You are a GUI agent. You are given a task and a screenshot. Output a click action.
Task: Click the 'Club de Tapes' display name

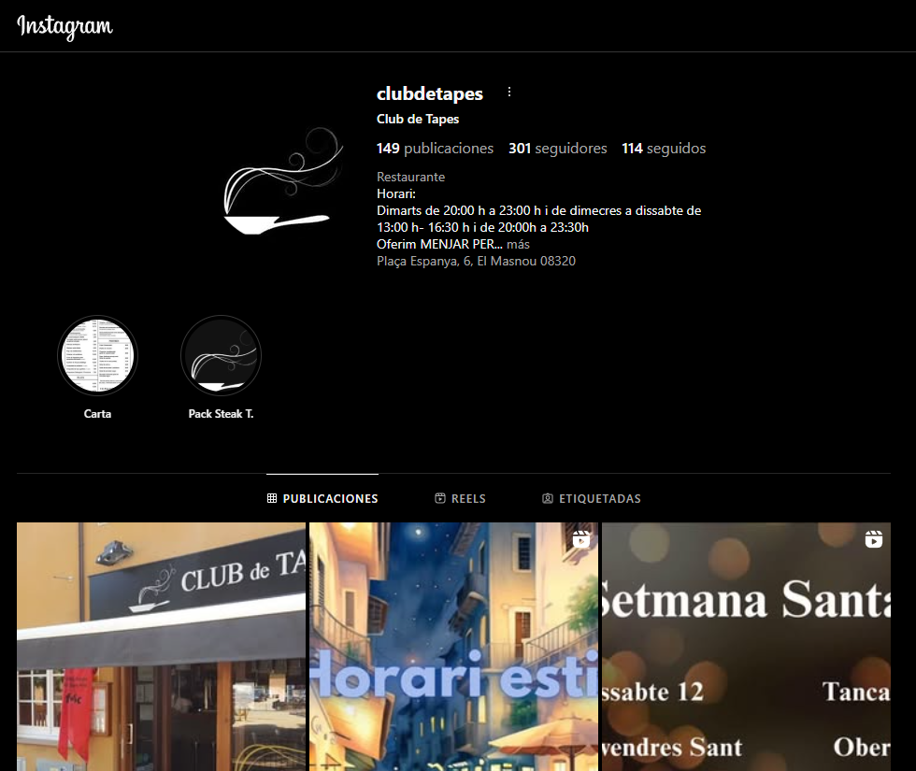418,120
